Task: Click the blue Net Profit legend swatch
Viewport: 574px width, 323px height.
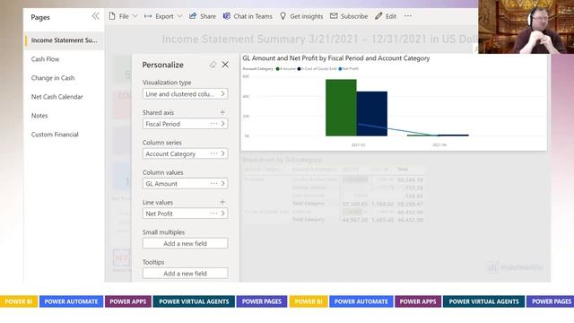Action: point(340,69)
